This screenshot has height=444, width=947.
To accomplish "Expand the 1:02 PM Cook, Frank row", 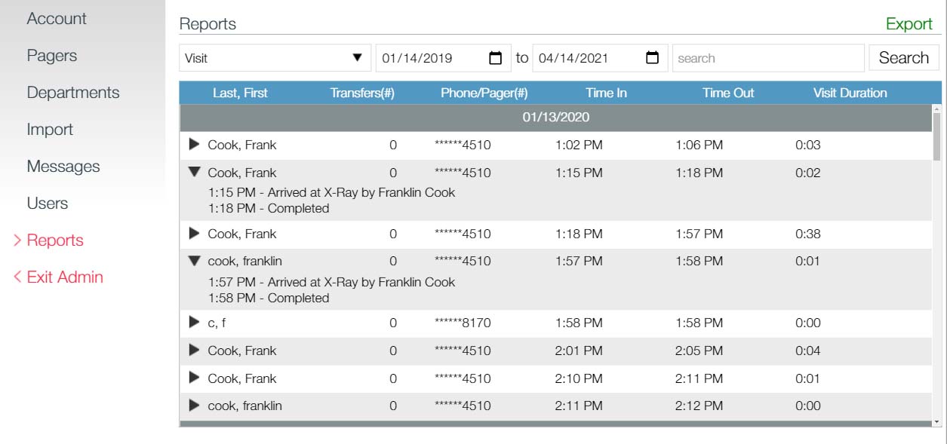I will [x=195, y=144].
